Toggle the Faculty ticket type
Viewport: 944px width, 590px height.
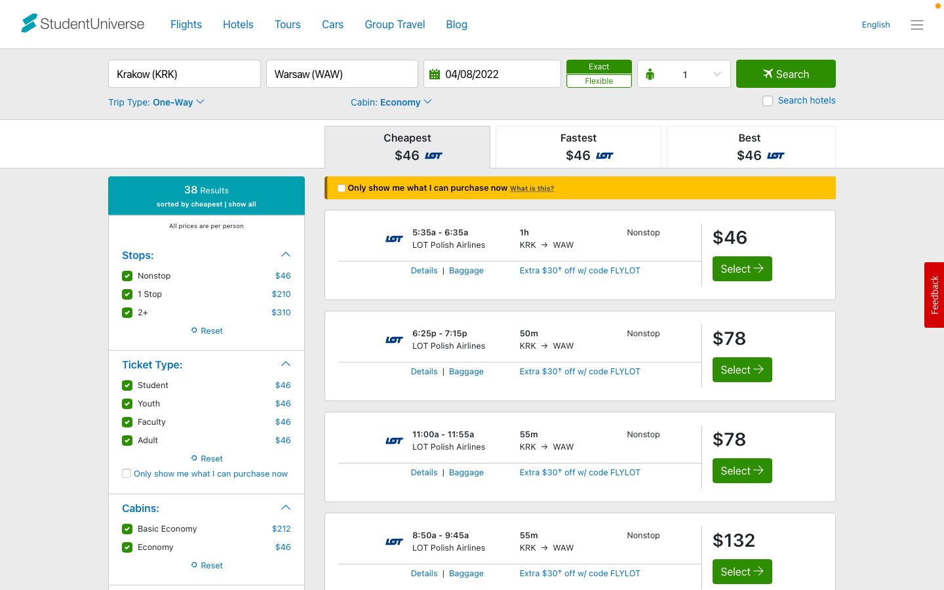(x=127, y=422)
